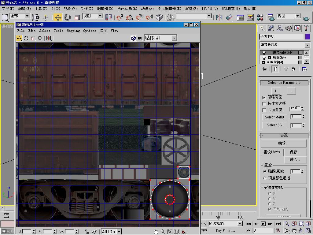Click the Select MatID button
Viewport: 313px width, 235px height.
tap(274, 117)
